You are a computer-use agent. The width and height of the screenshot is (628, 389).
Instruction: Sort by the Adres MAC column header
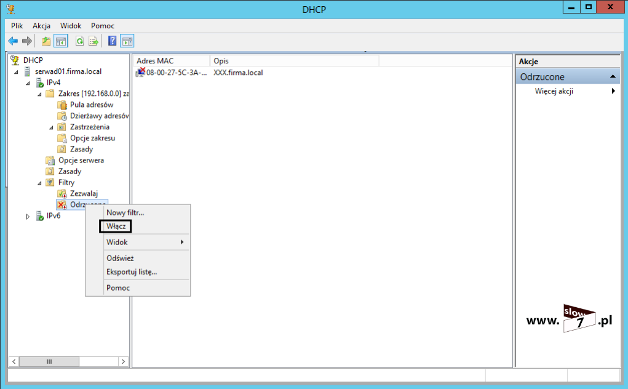click(170, 60)
